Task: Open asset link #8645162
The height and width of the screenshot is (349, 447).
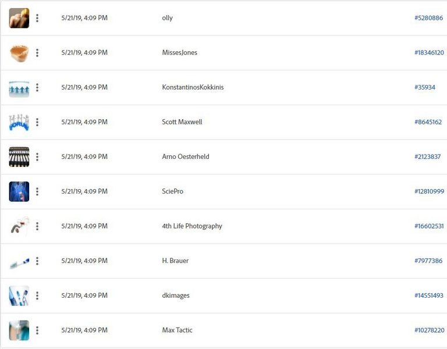Action: [428, 122]
